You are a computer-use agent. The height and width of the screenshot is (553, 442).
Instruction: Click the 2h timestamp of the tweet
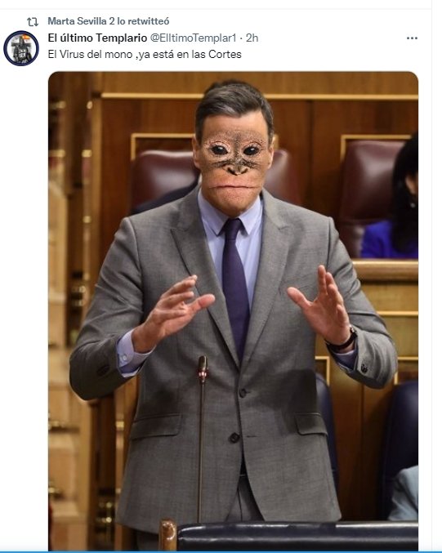pyautogui.click(x=252, y=38)
